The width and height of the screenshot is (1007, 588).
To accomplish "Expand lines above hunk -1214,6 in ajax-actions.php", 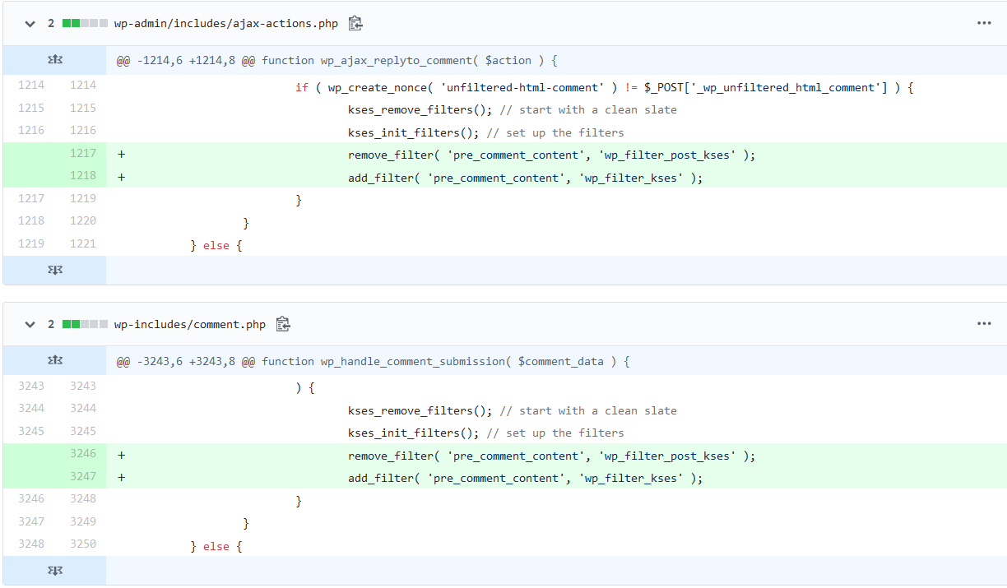I will (x=55, y=60).
